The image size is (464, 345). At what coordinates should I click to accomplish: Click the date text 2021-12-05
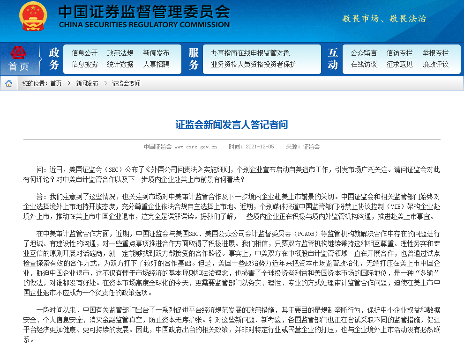[x=260, y=147]
